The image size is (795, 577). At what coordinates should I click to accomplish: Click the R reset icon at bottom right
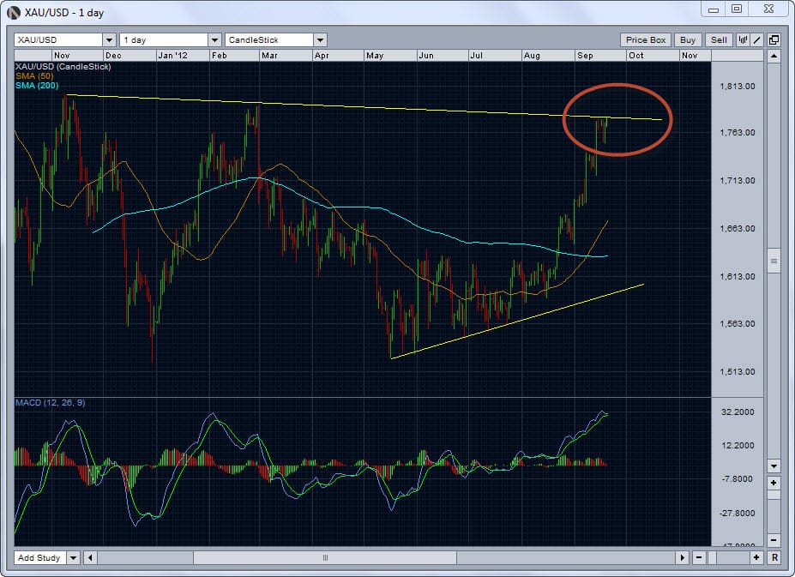pyautogui.click(x=773, y=556)
